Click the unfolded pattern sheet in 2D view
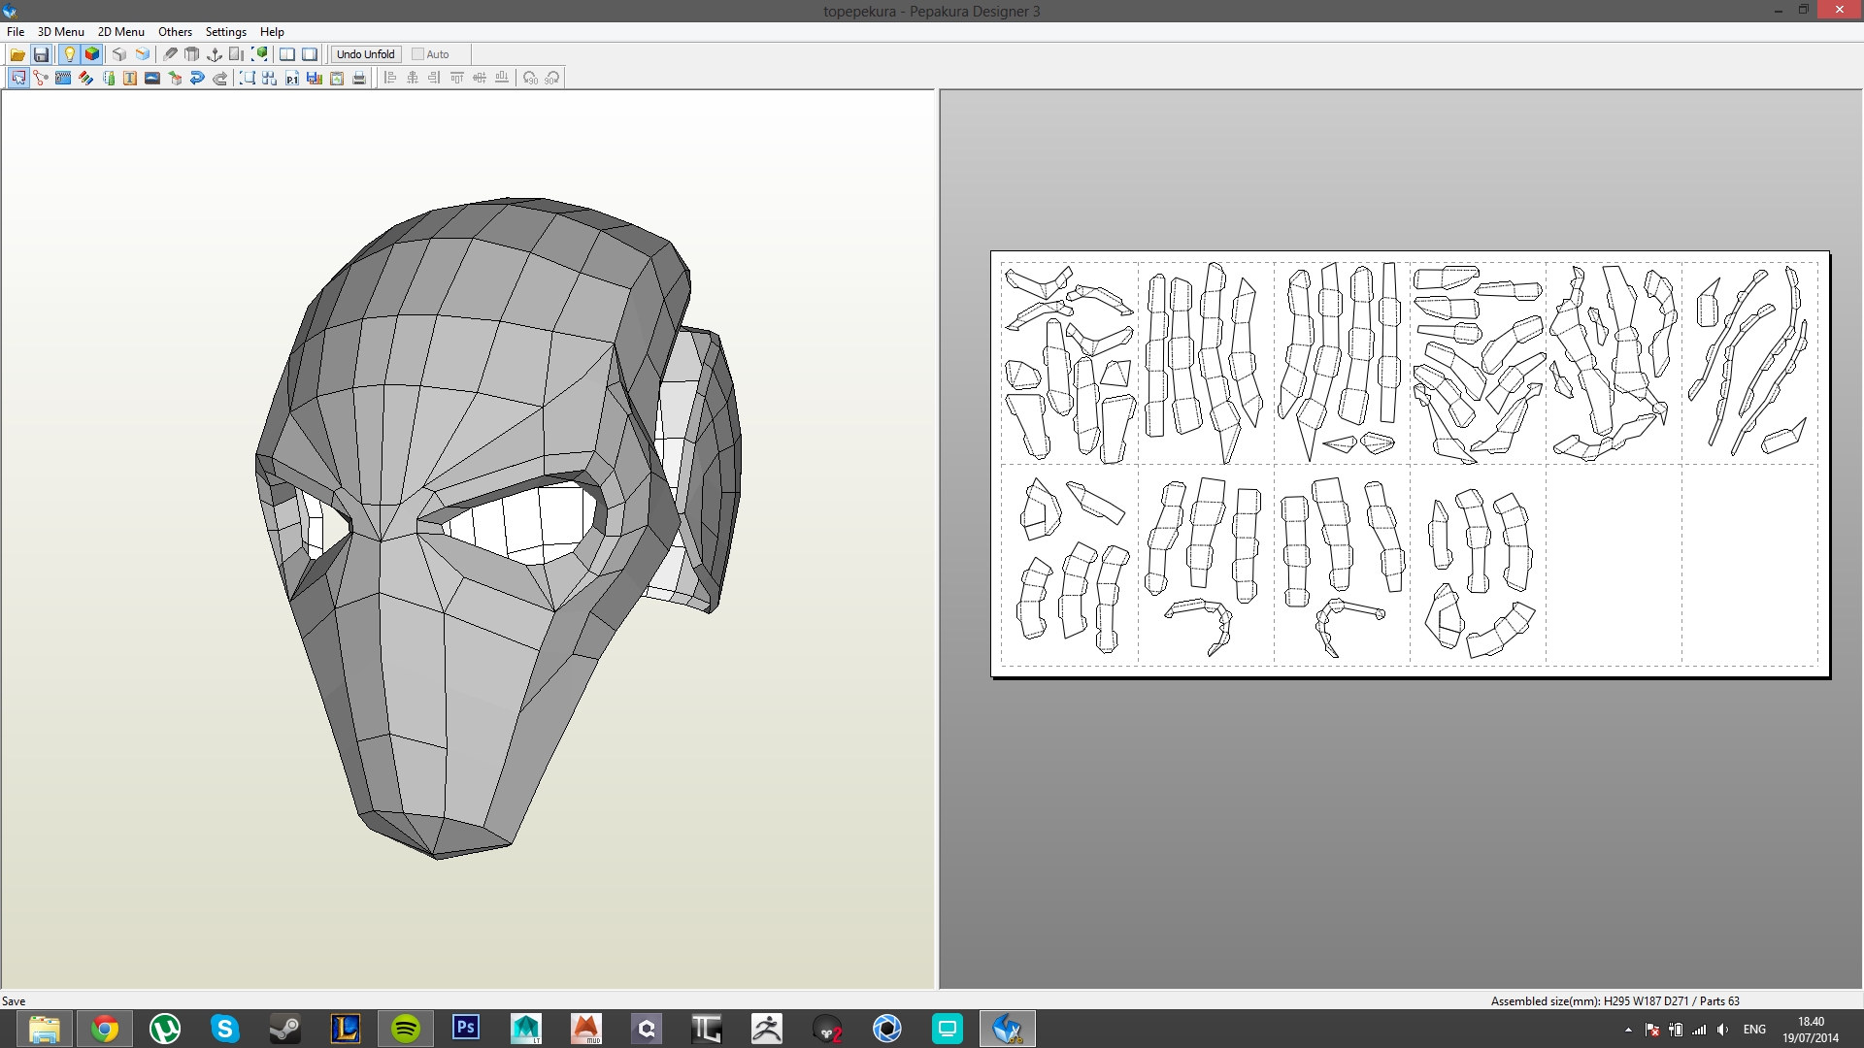The image size is (1864, 1048). (1410, 464)
